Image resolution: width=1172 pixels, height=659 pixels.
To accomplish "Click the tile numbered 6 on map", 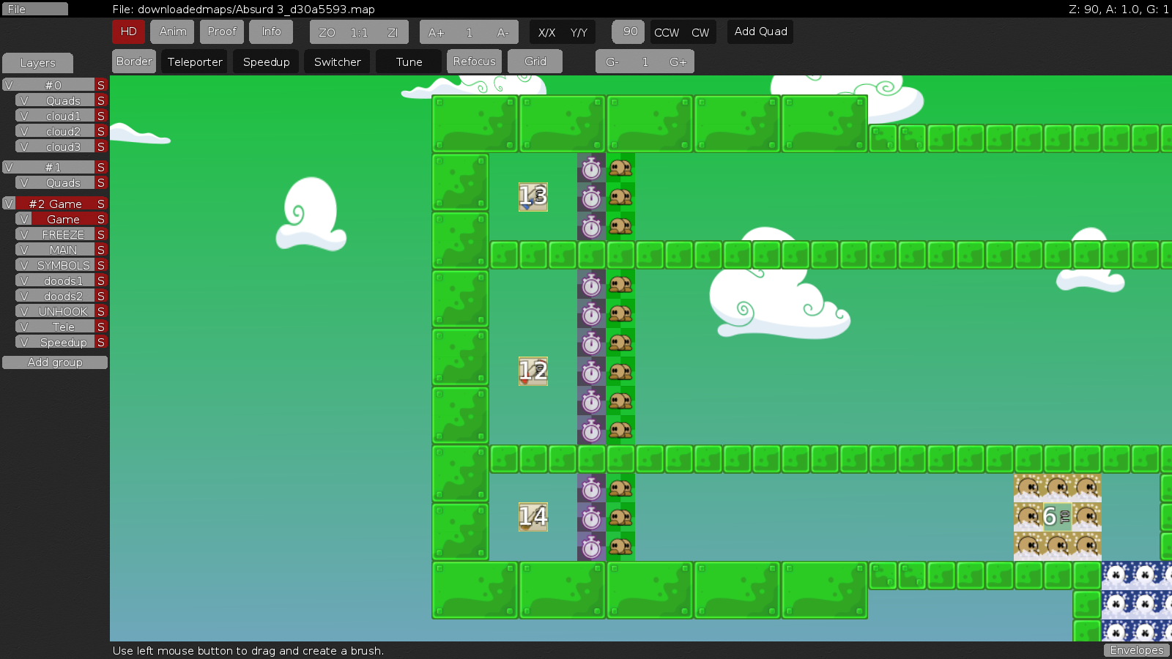I will [x=1050, y=517].
